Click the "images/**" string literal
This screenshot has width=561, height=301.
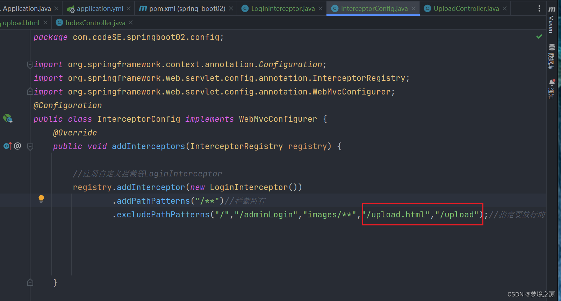329,215
